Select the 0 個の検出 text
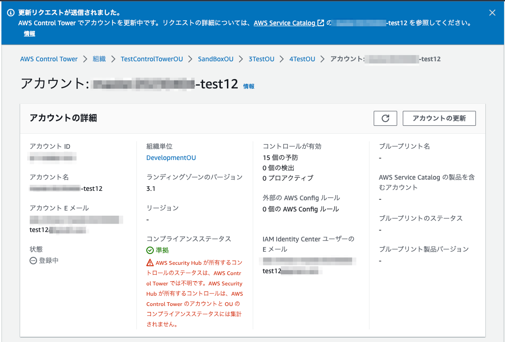Screen dimensions: 505x342 click(278, 168)
